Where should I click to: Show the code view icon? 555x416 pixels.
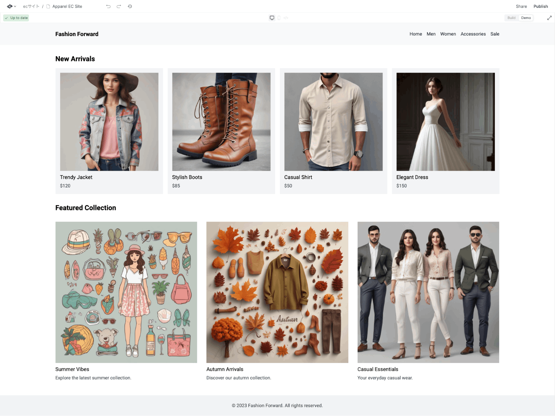click(286, 18)
